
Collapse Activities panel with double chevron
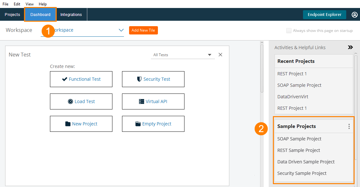pos(350,47)
